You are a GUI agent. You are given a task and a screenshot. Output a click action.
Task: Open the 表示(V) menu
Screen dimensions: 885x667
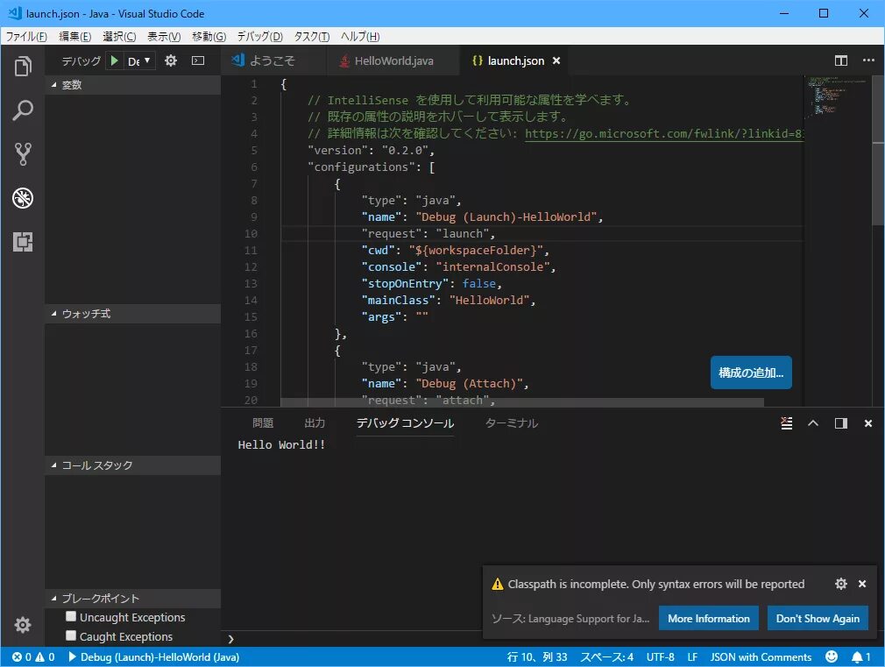(x=164, y=36)
